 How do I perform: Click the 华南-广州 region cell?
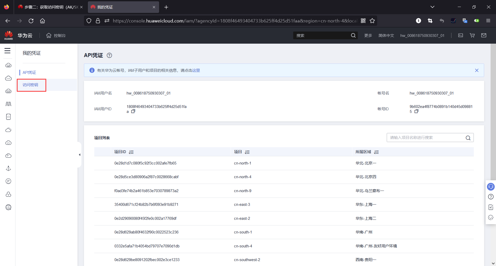[x=364, y=232]
